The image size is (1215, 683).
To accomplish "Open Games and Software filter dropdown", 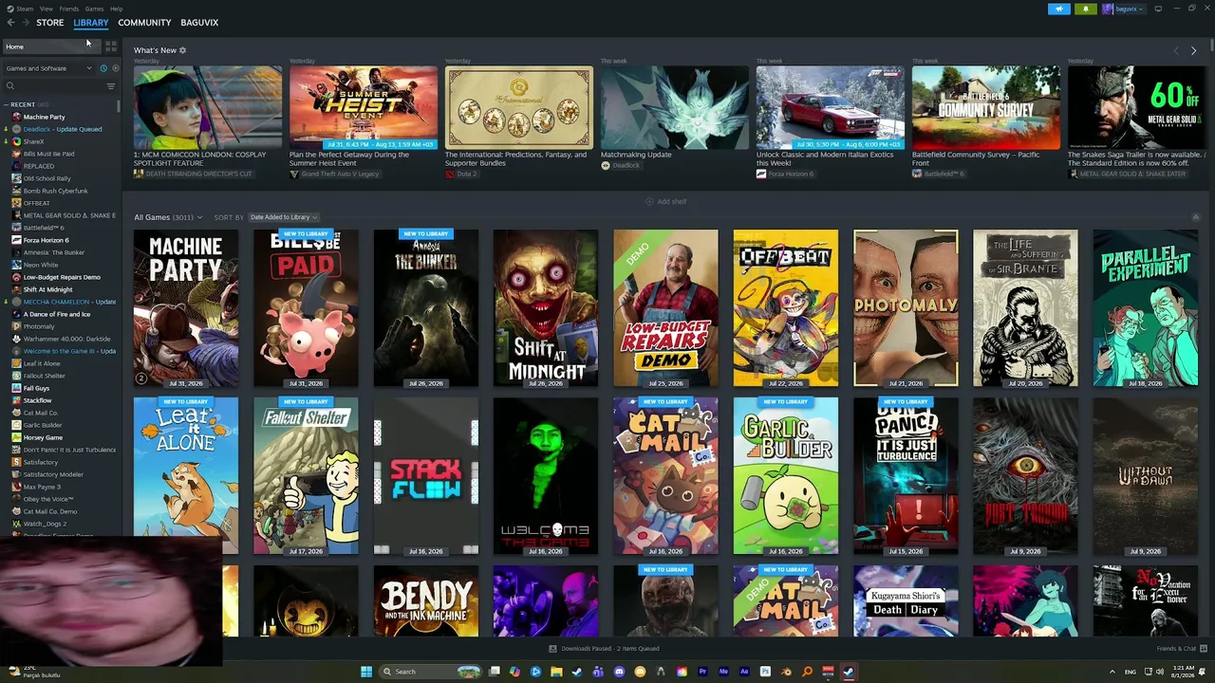I will tap(48, 68).
